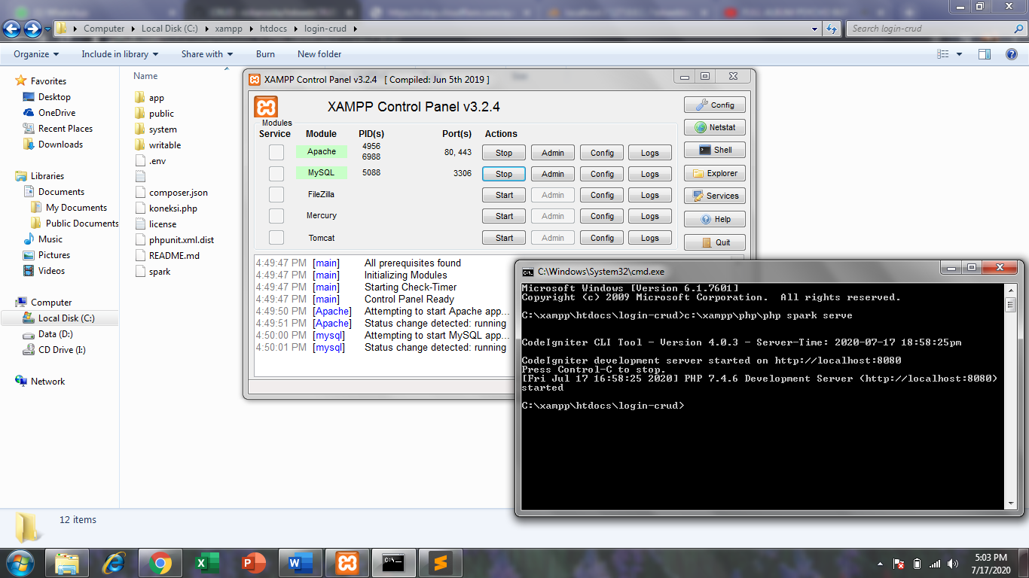Open XAMPP Help
This screenshot has width=1029, height=578.
(715, 219)
